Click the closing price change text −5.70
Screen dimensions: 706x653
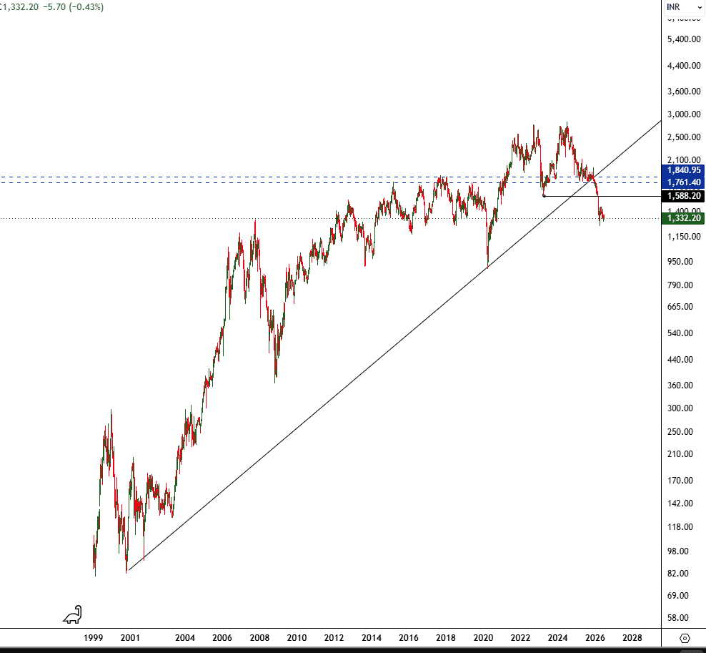coord(54,7)
